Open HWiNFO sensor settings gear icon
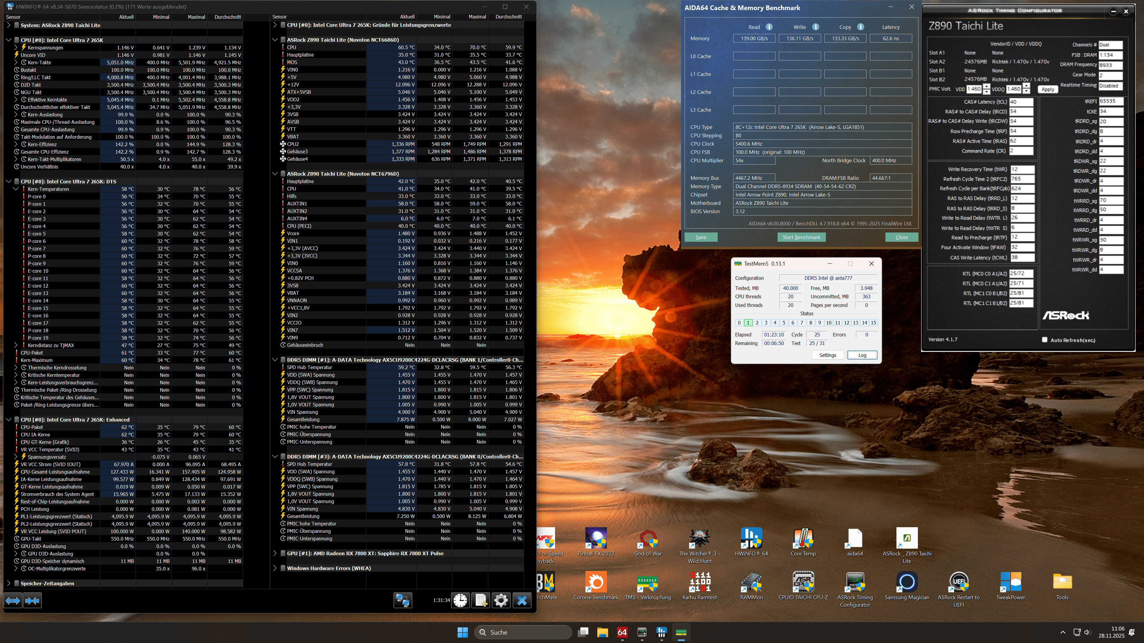The width and height of the screenshot is (1144, 643). (501, 600)
